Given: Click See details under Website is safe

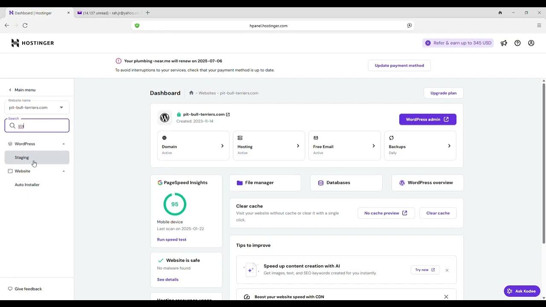Looking at the screenshot, I should click(168, 280).
